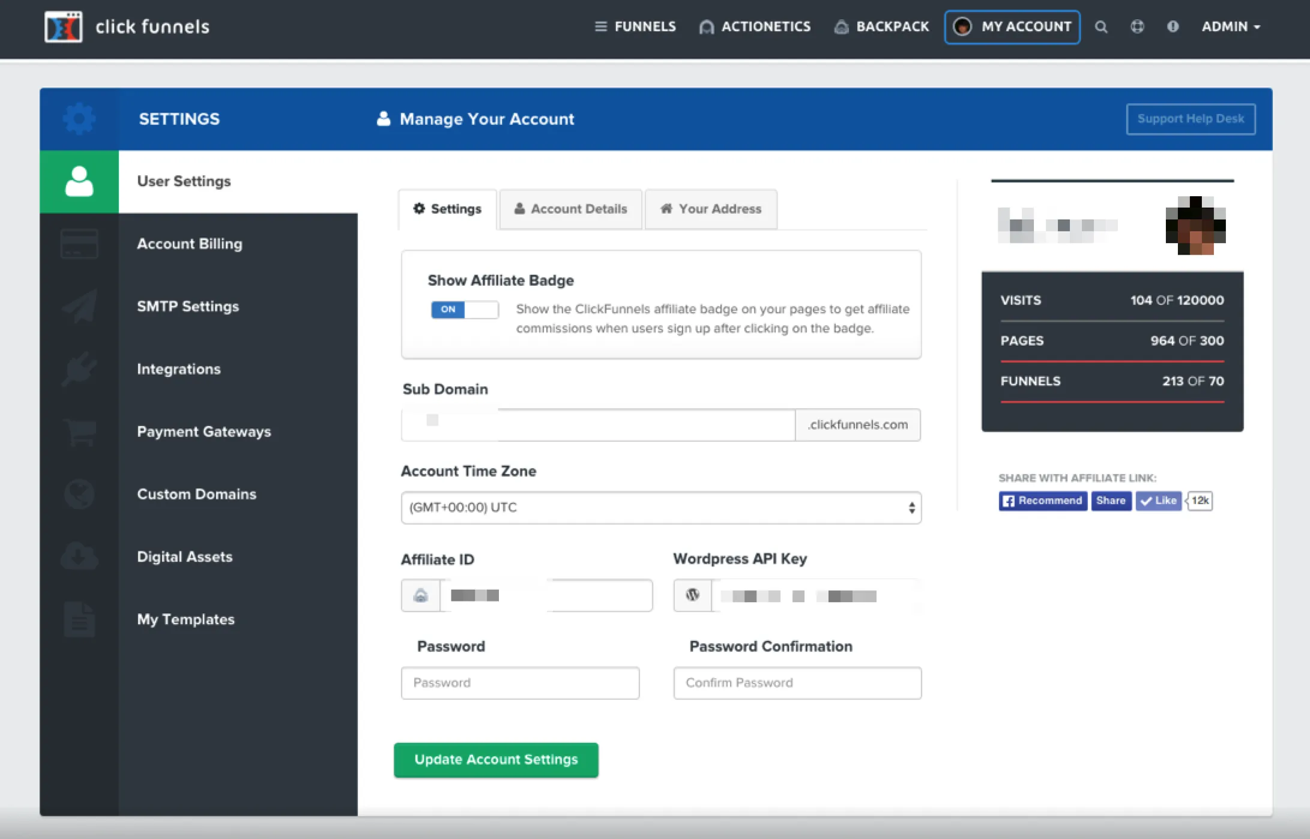Open the MY ACCOUNT menu
Screen dimensions: 1310x839
(1012, 26)
